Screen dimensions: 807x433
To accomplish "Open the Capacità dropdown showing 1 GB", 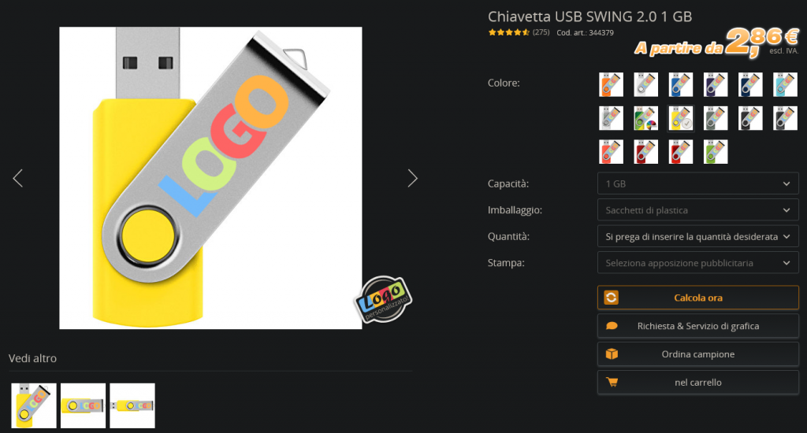I will [698, 183].
